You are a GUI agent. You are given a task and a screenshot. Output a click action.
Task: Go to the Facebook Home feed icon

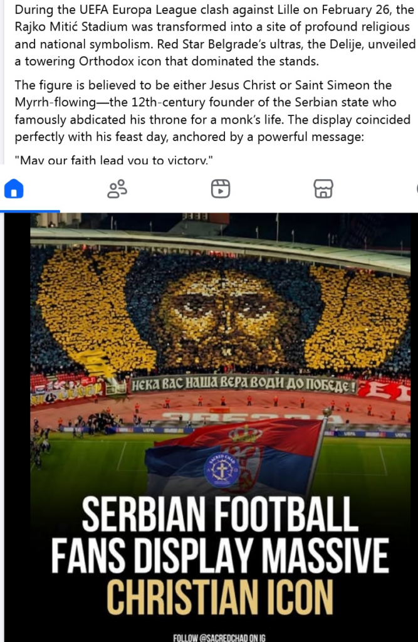[x=14, y=189]
